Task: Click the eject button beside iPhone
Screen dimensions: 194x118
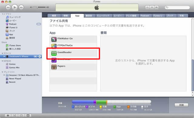Action: click(x=40, y=56)
